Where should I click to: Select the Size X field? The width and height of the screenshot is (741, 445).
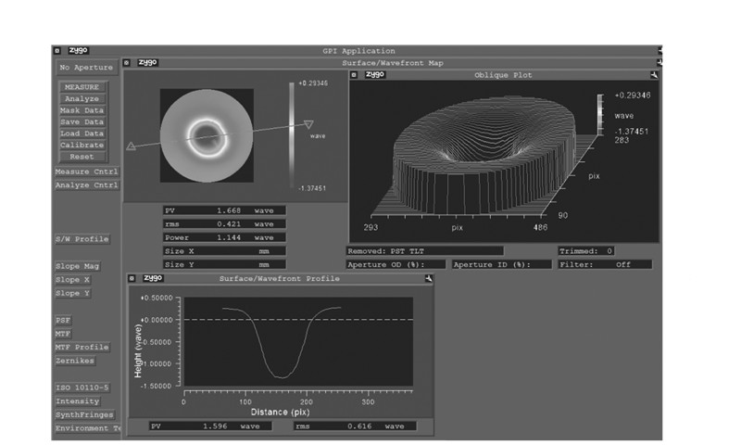coord(224,251)
